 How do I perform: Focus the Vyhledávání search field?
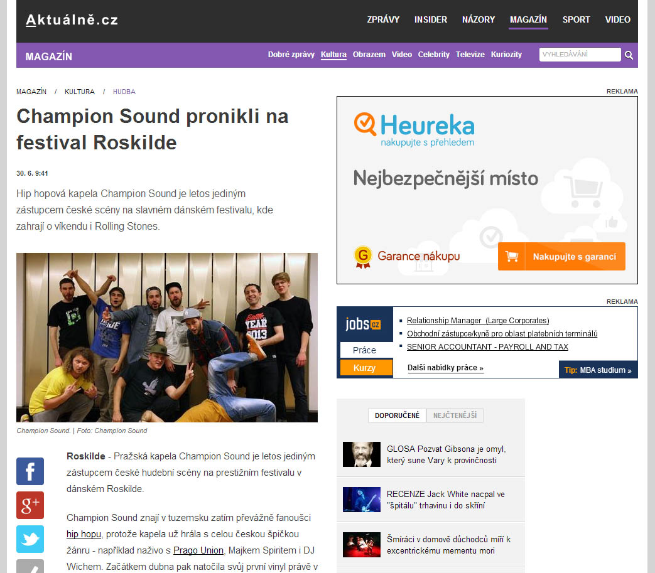[580, 55]
